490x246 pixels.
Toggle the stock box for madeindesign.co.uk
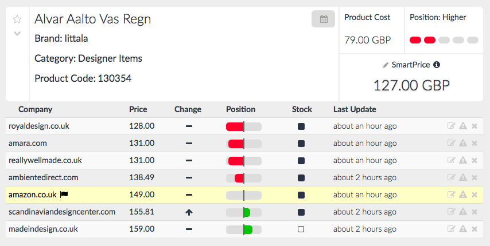pyautogui.click(x=301, y=229)
